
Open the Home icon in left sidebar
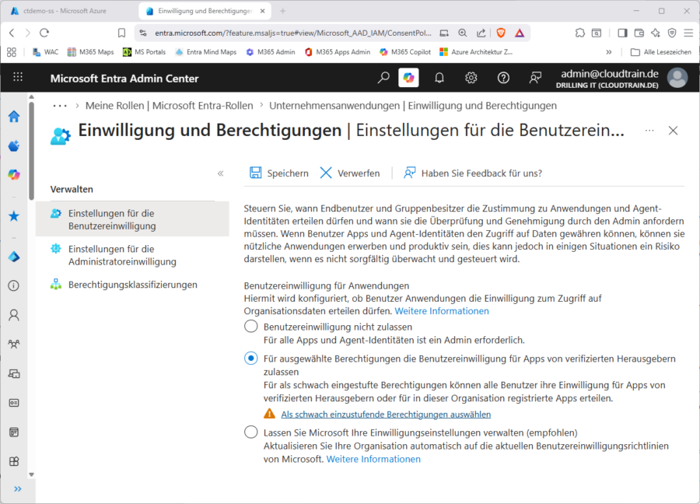click(x=14, y=117)
